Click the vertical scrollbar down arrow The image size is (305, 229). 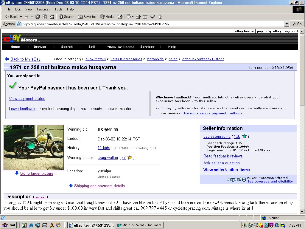point(302,212)
